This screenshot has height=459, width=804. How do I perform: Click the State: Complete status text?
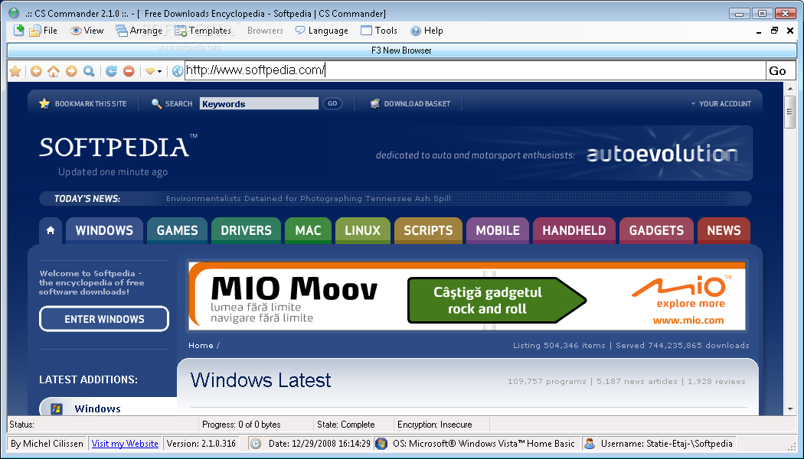pyautogui.click(x=345, y=425)
